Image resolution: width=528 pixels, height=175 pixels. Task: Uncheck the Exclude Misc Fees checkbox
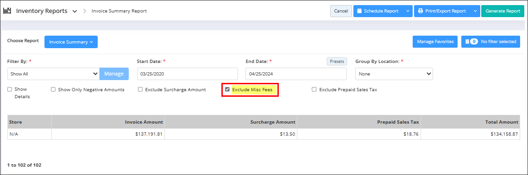(x=227, y=89)
